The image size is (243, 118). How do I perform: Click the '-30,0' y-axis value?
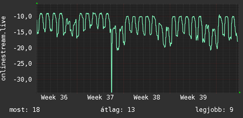(x=23, y=80)
